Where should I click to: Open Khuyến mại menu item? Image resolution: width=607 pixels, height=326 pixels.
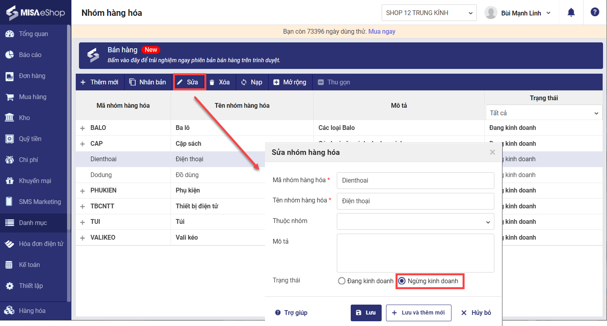(x=35, y=181)
